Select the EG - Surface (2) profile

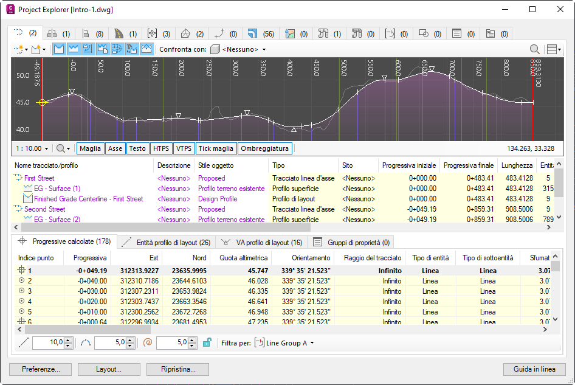click(x=57, y=219)
